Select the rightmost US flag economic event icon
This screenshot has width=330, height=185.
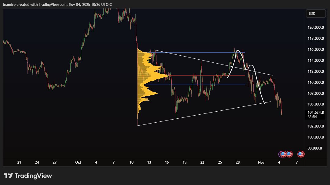click(x=301, y=154)
